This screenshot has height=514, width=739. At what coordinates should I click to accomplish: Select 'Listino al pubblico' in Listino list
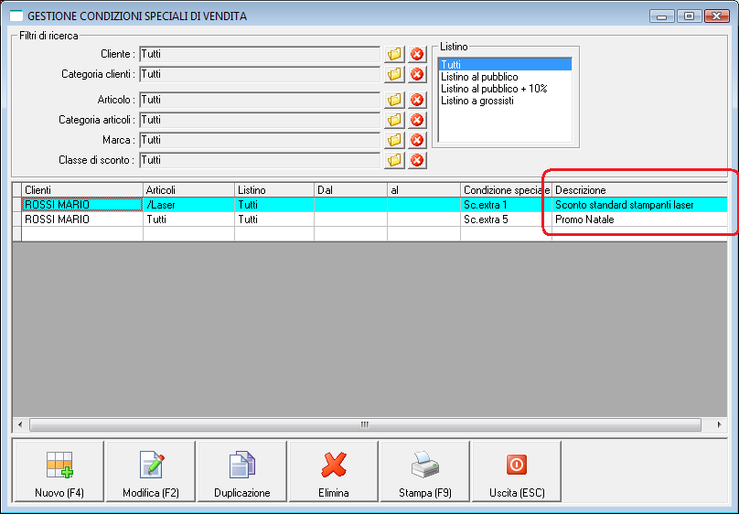tap(505, 77)
